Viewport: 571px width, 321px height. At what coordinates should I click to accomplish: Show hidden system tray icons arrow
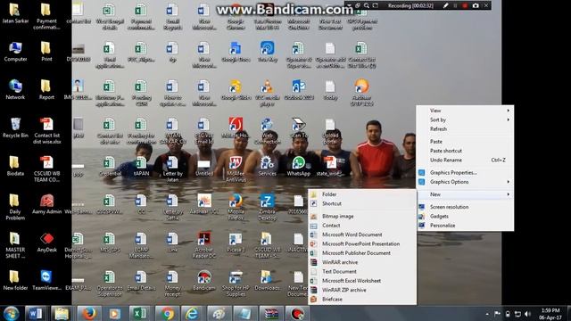pos(487,314)
